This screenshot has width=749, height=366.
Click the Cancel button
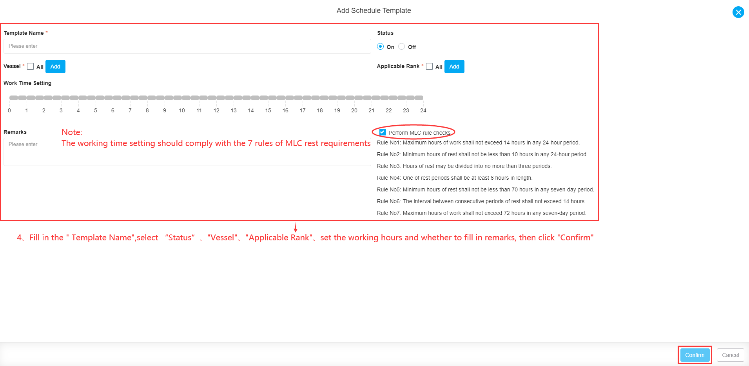click(x=731, y=355)
